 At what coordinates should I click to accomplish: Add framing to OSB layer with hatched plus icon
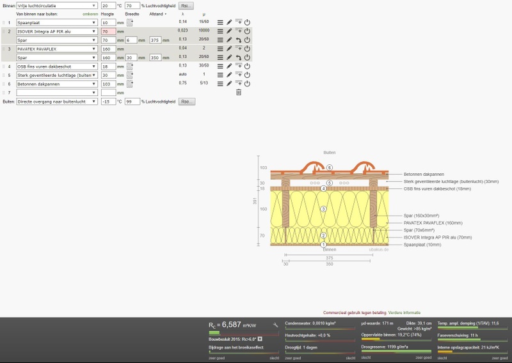[x=130, y=66]
